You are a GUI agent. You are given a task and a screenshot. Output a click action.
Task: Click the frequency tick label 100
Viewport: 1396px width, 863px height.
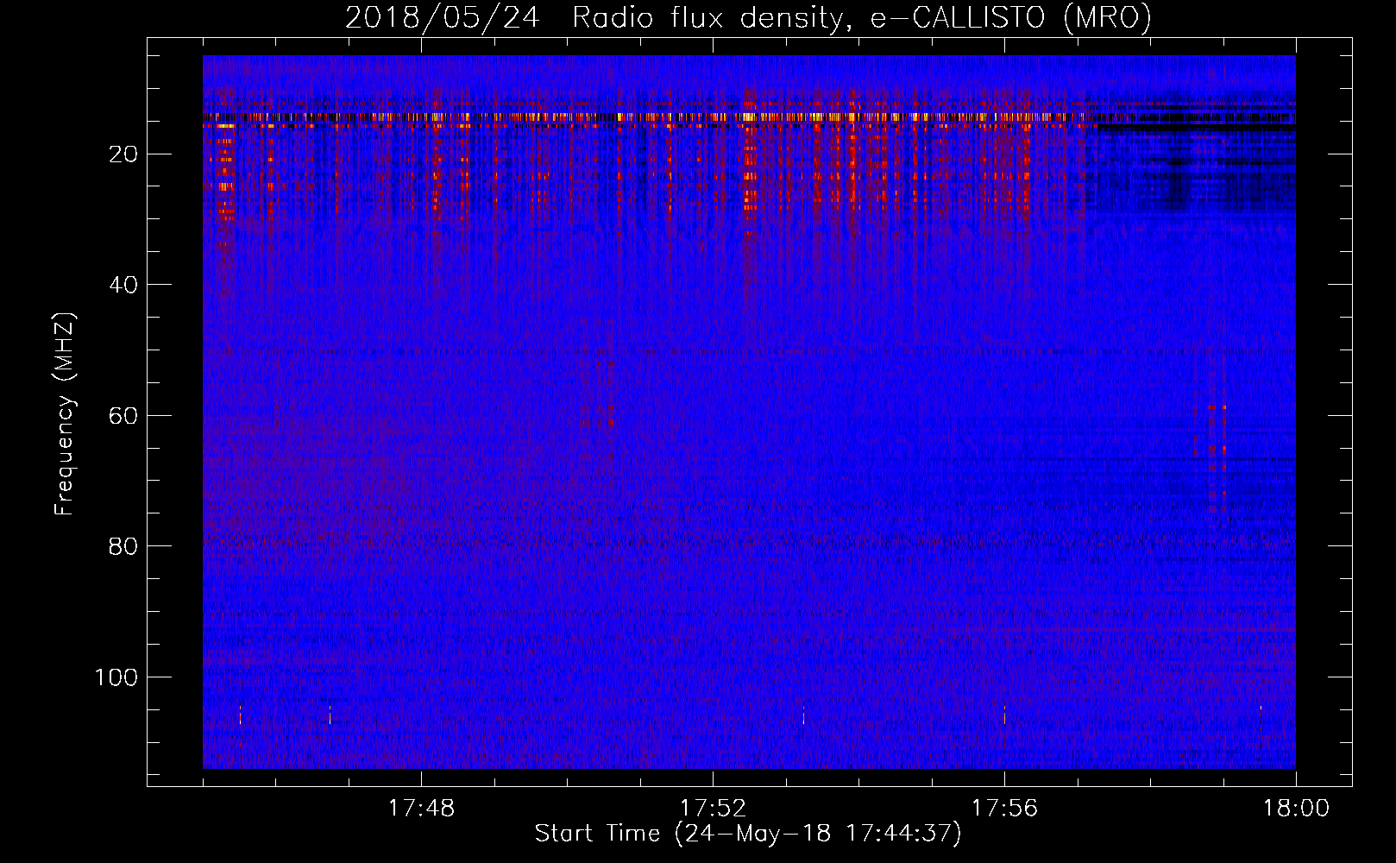(x=116, y=677)
